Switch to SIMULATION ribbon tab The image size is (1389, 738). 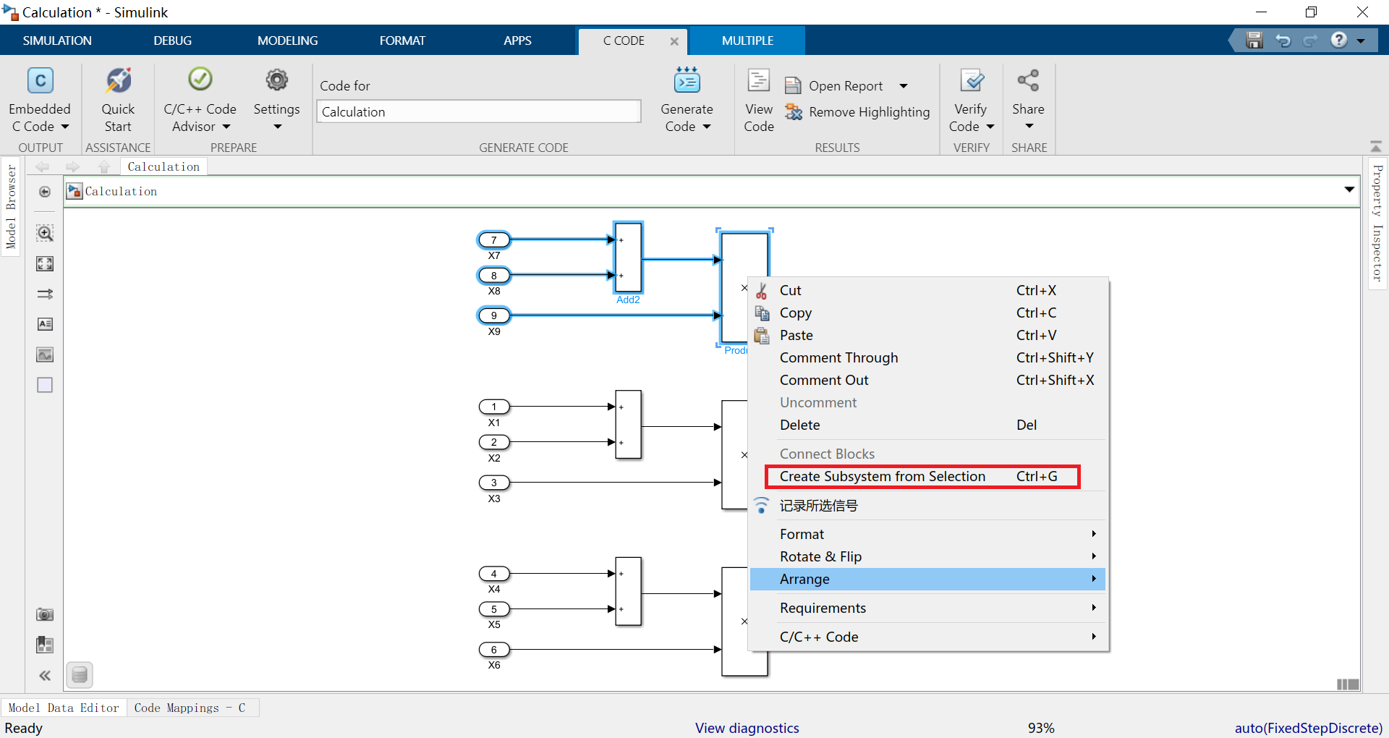57,41
